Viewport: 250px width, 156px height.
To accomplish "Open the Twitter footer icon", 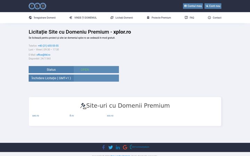I will point(110,147).
